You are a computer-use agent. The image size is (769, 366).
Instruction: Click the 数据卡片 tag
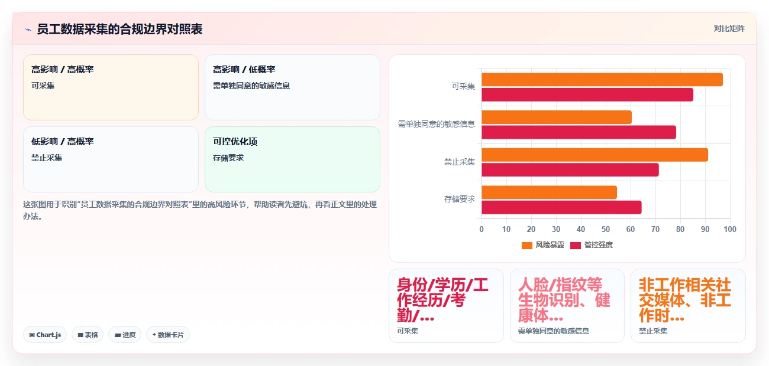click(x=168, y=335)
